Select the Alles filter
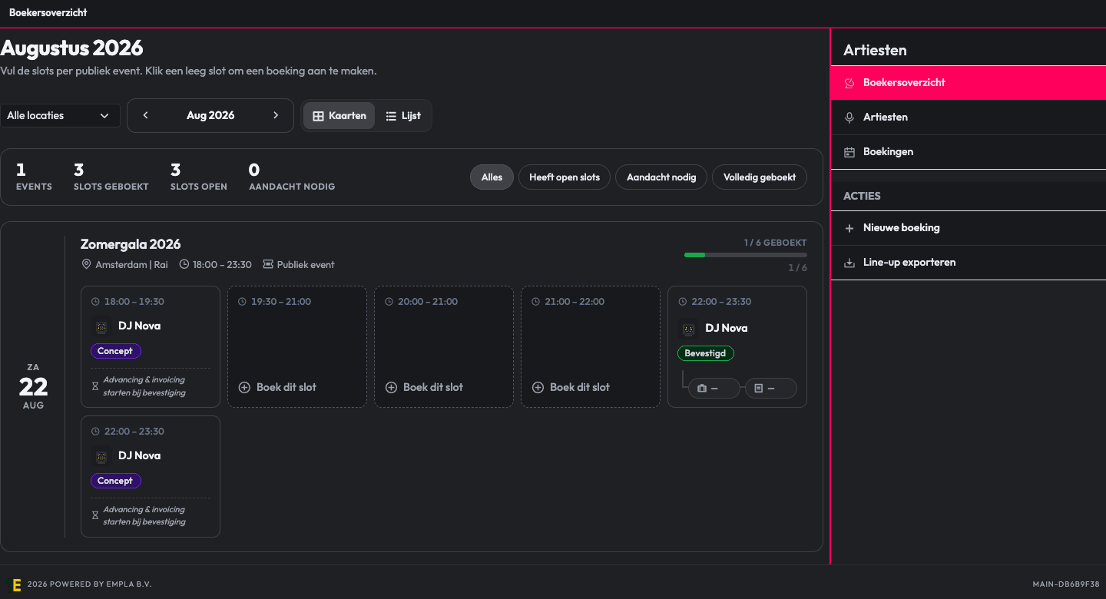Screen dimensions: 1106x599 coord(492,177)
